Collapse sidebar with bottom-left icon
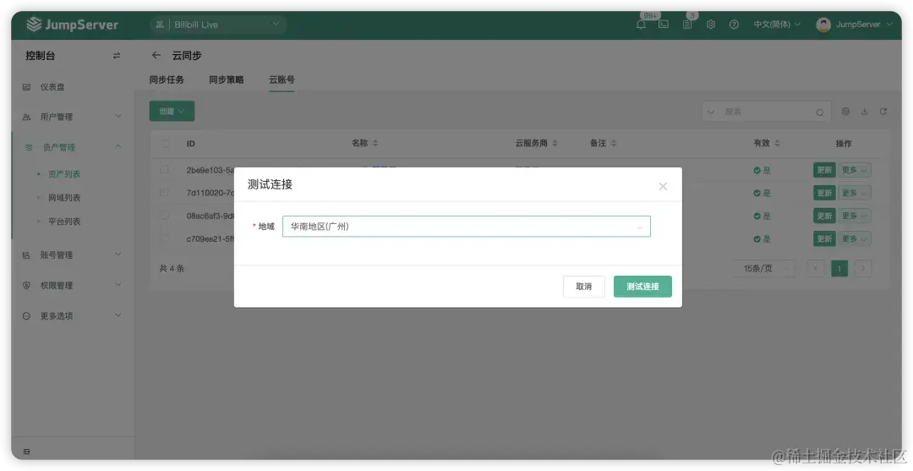The width and height of the screenshot is (913, 471). 26,452
